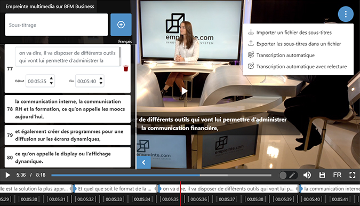This screenshot has height=206, width=360.
Task: Select Importer un fichier des sous-titres
Action: 294,33
